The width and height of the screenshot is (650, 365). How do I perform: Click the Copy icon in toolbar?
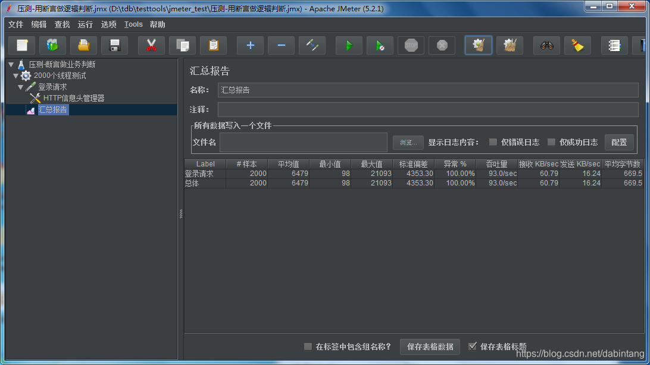[182, 45]
